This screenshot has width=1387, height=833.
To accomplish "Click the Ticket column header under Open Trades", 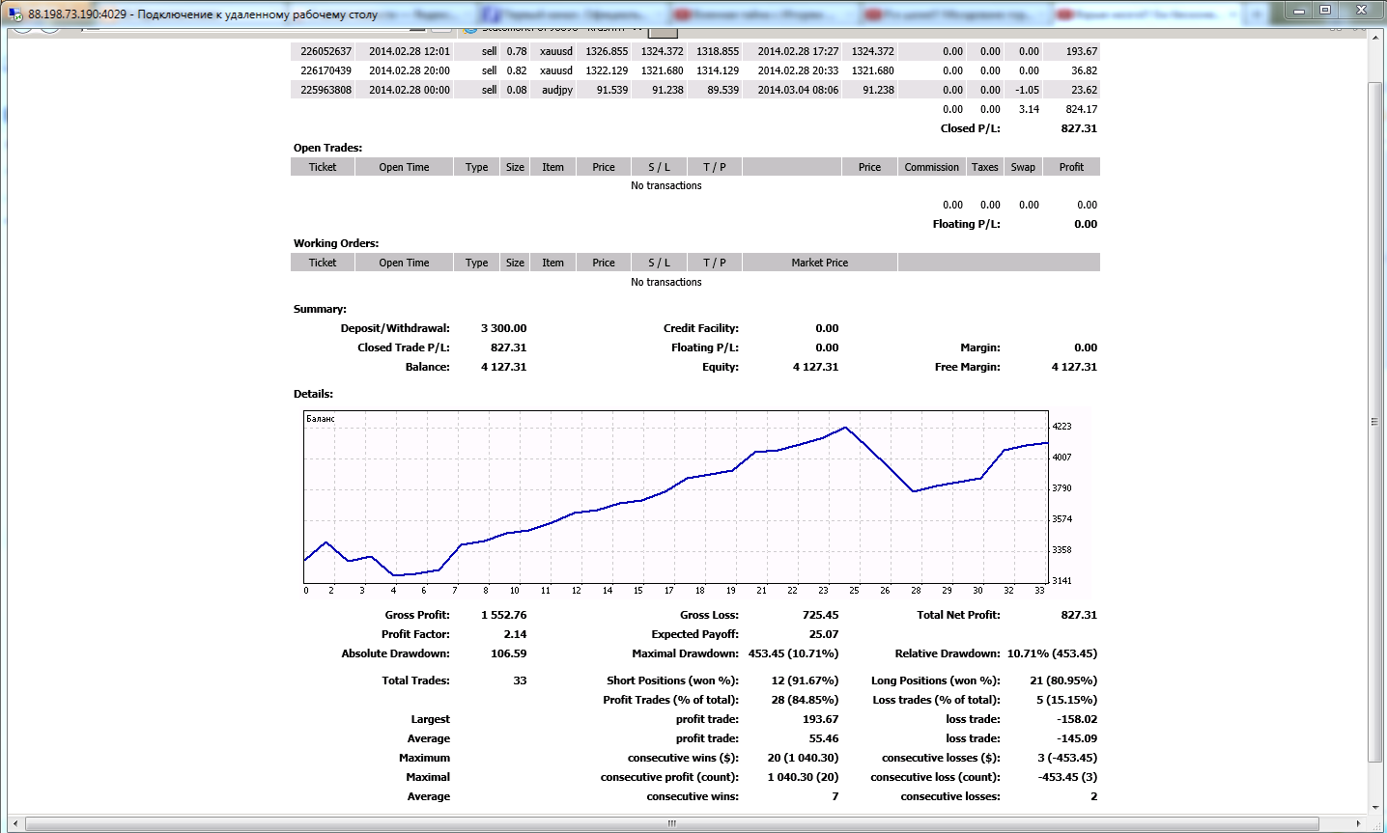I will pos(323,167).
